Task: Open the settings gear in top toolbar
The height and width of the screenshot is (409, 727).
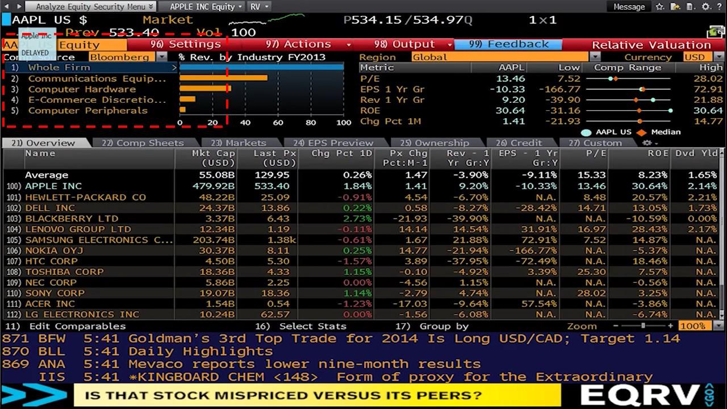Action: 706,6
